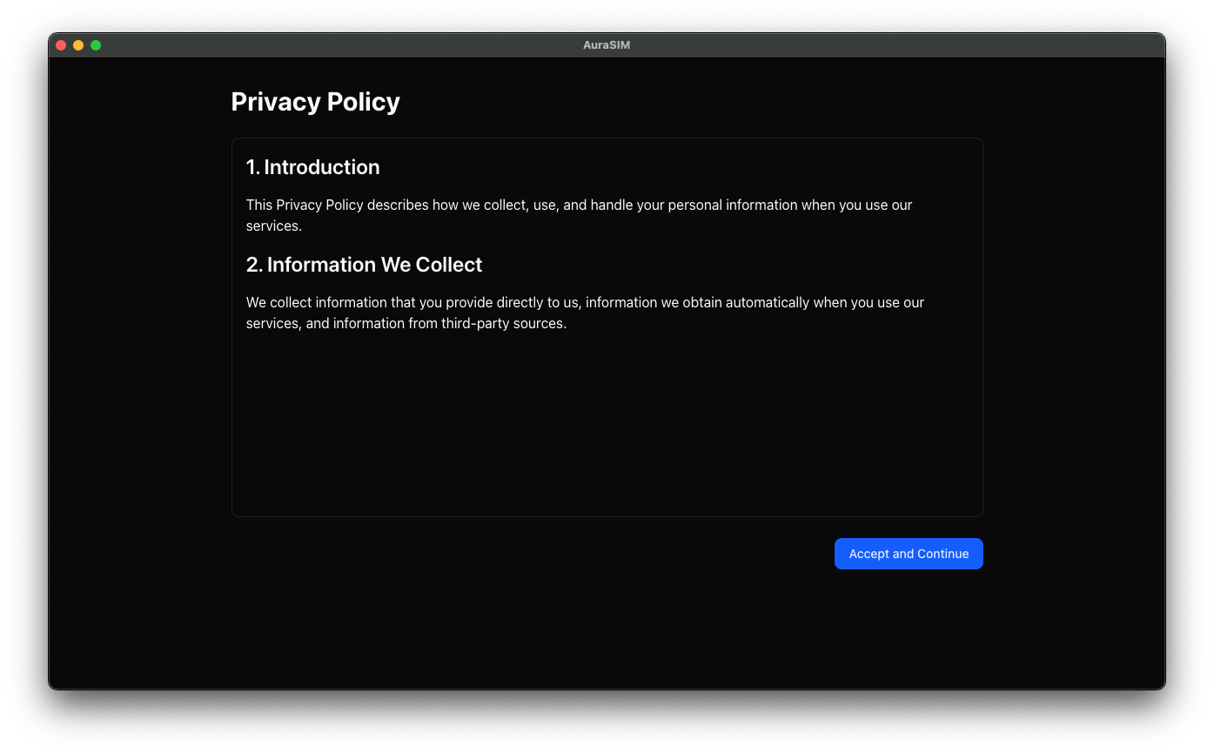Select the Privacy Policy page title
The width and height of the screenshot is (1214, 754).
pos(315,102)
